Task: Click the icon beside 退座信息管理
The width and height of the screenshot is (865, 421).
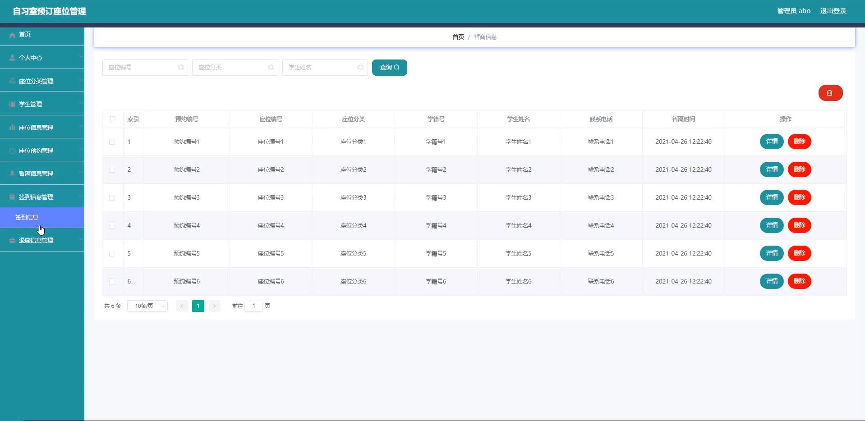Action: point(12,240)
